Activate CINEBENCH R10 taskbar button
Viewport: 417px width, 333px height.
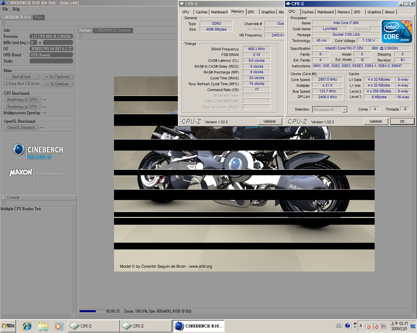point(198,326)
